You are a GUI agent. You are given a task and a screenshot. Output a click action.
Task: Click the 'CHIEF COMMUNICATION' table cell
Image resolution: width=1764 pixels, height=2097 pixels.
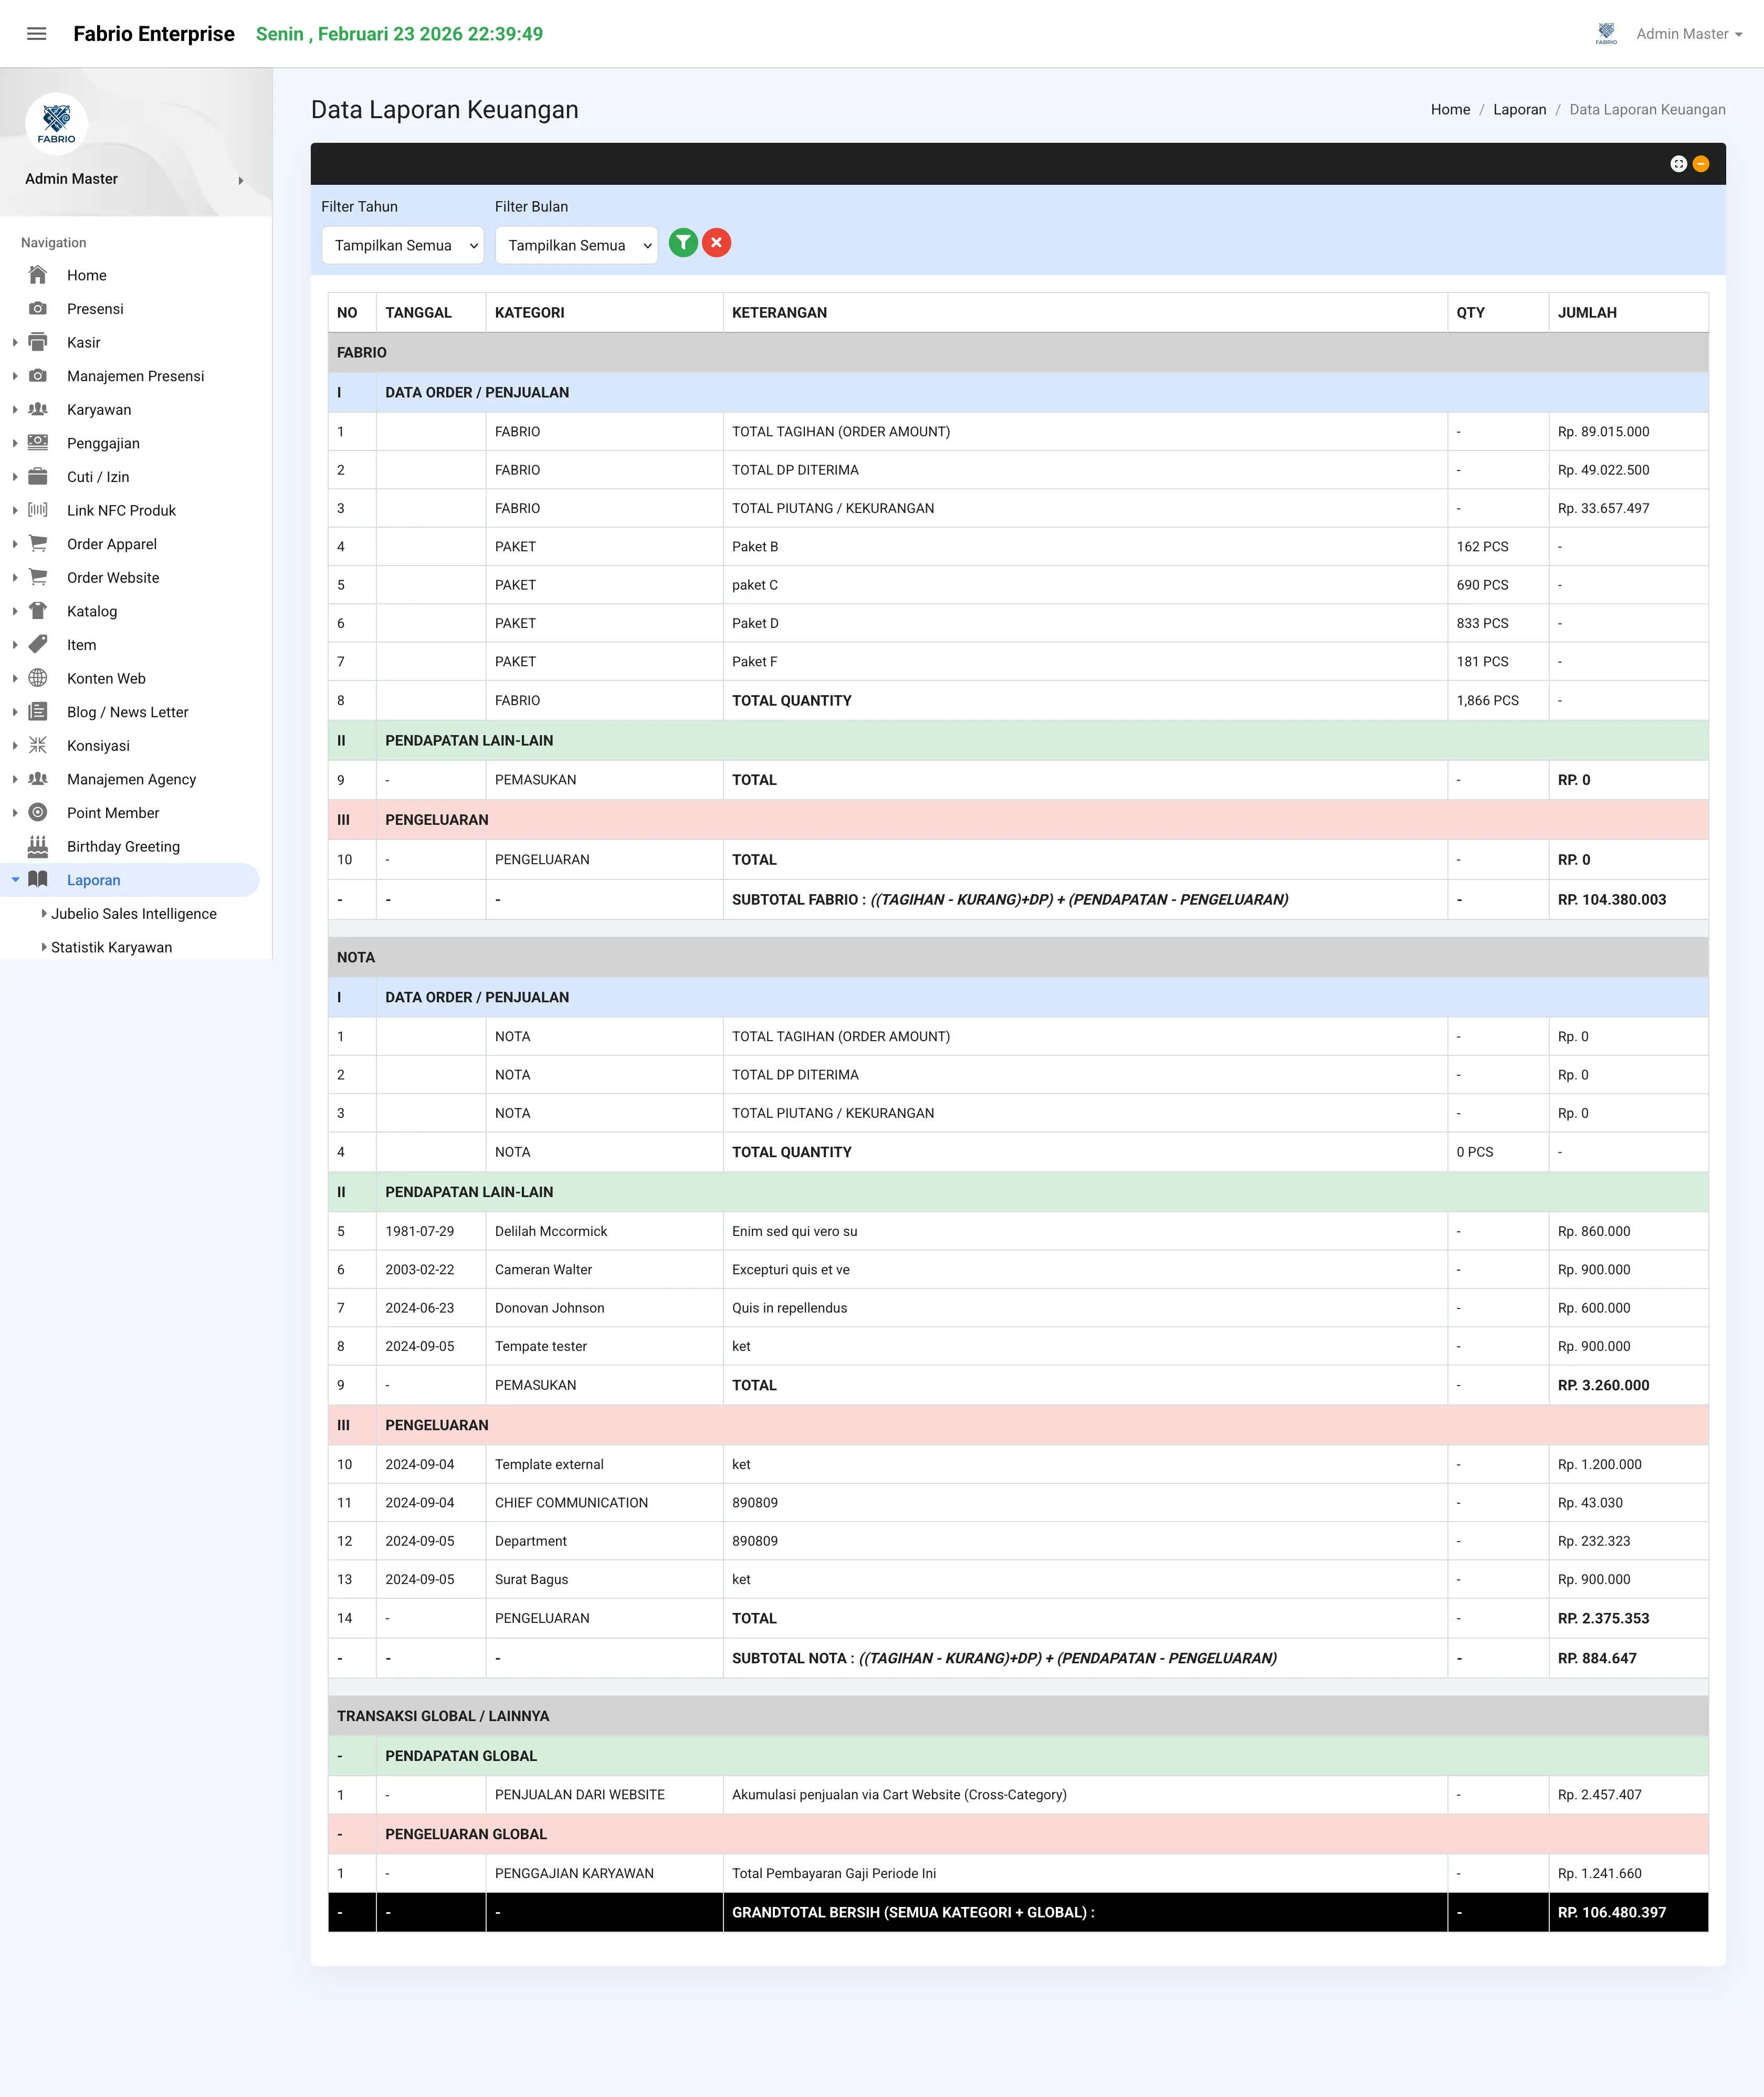[604, 1502]
